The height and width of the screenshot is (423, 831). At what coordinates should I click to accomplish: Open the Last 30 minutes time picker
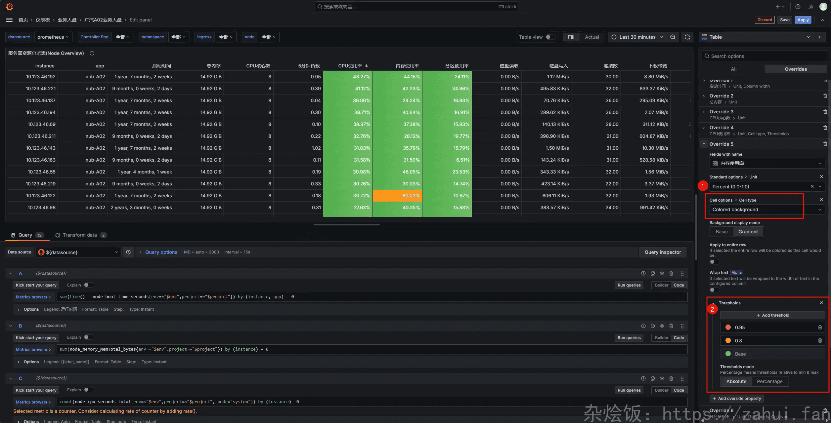(637, 37)
